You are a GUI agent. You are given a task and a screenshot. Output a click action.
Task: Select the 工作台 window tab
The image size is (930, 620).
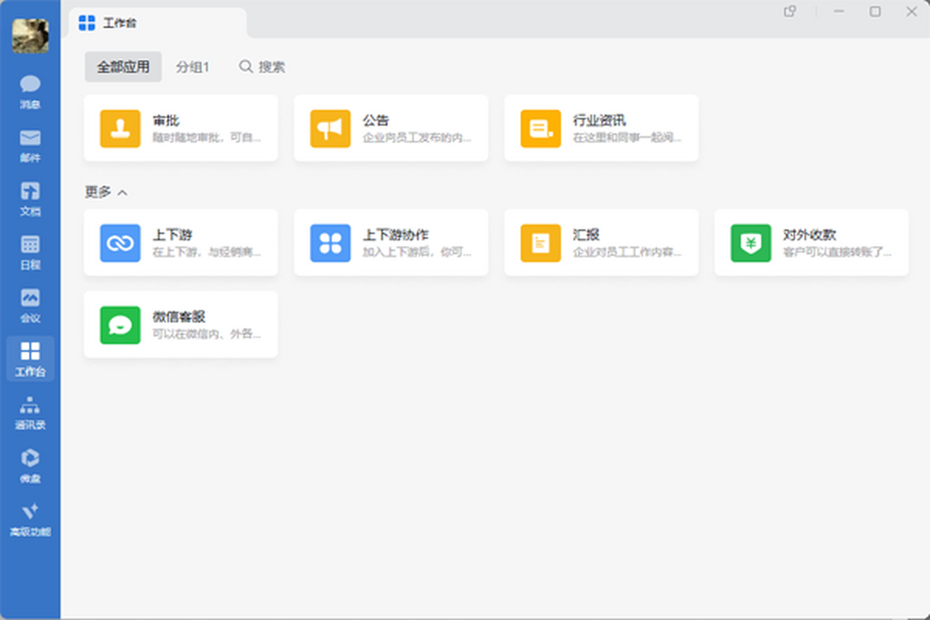[x=158, y=23]
